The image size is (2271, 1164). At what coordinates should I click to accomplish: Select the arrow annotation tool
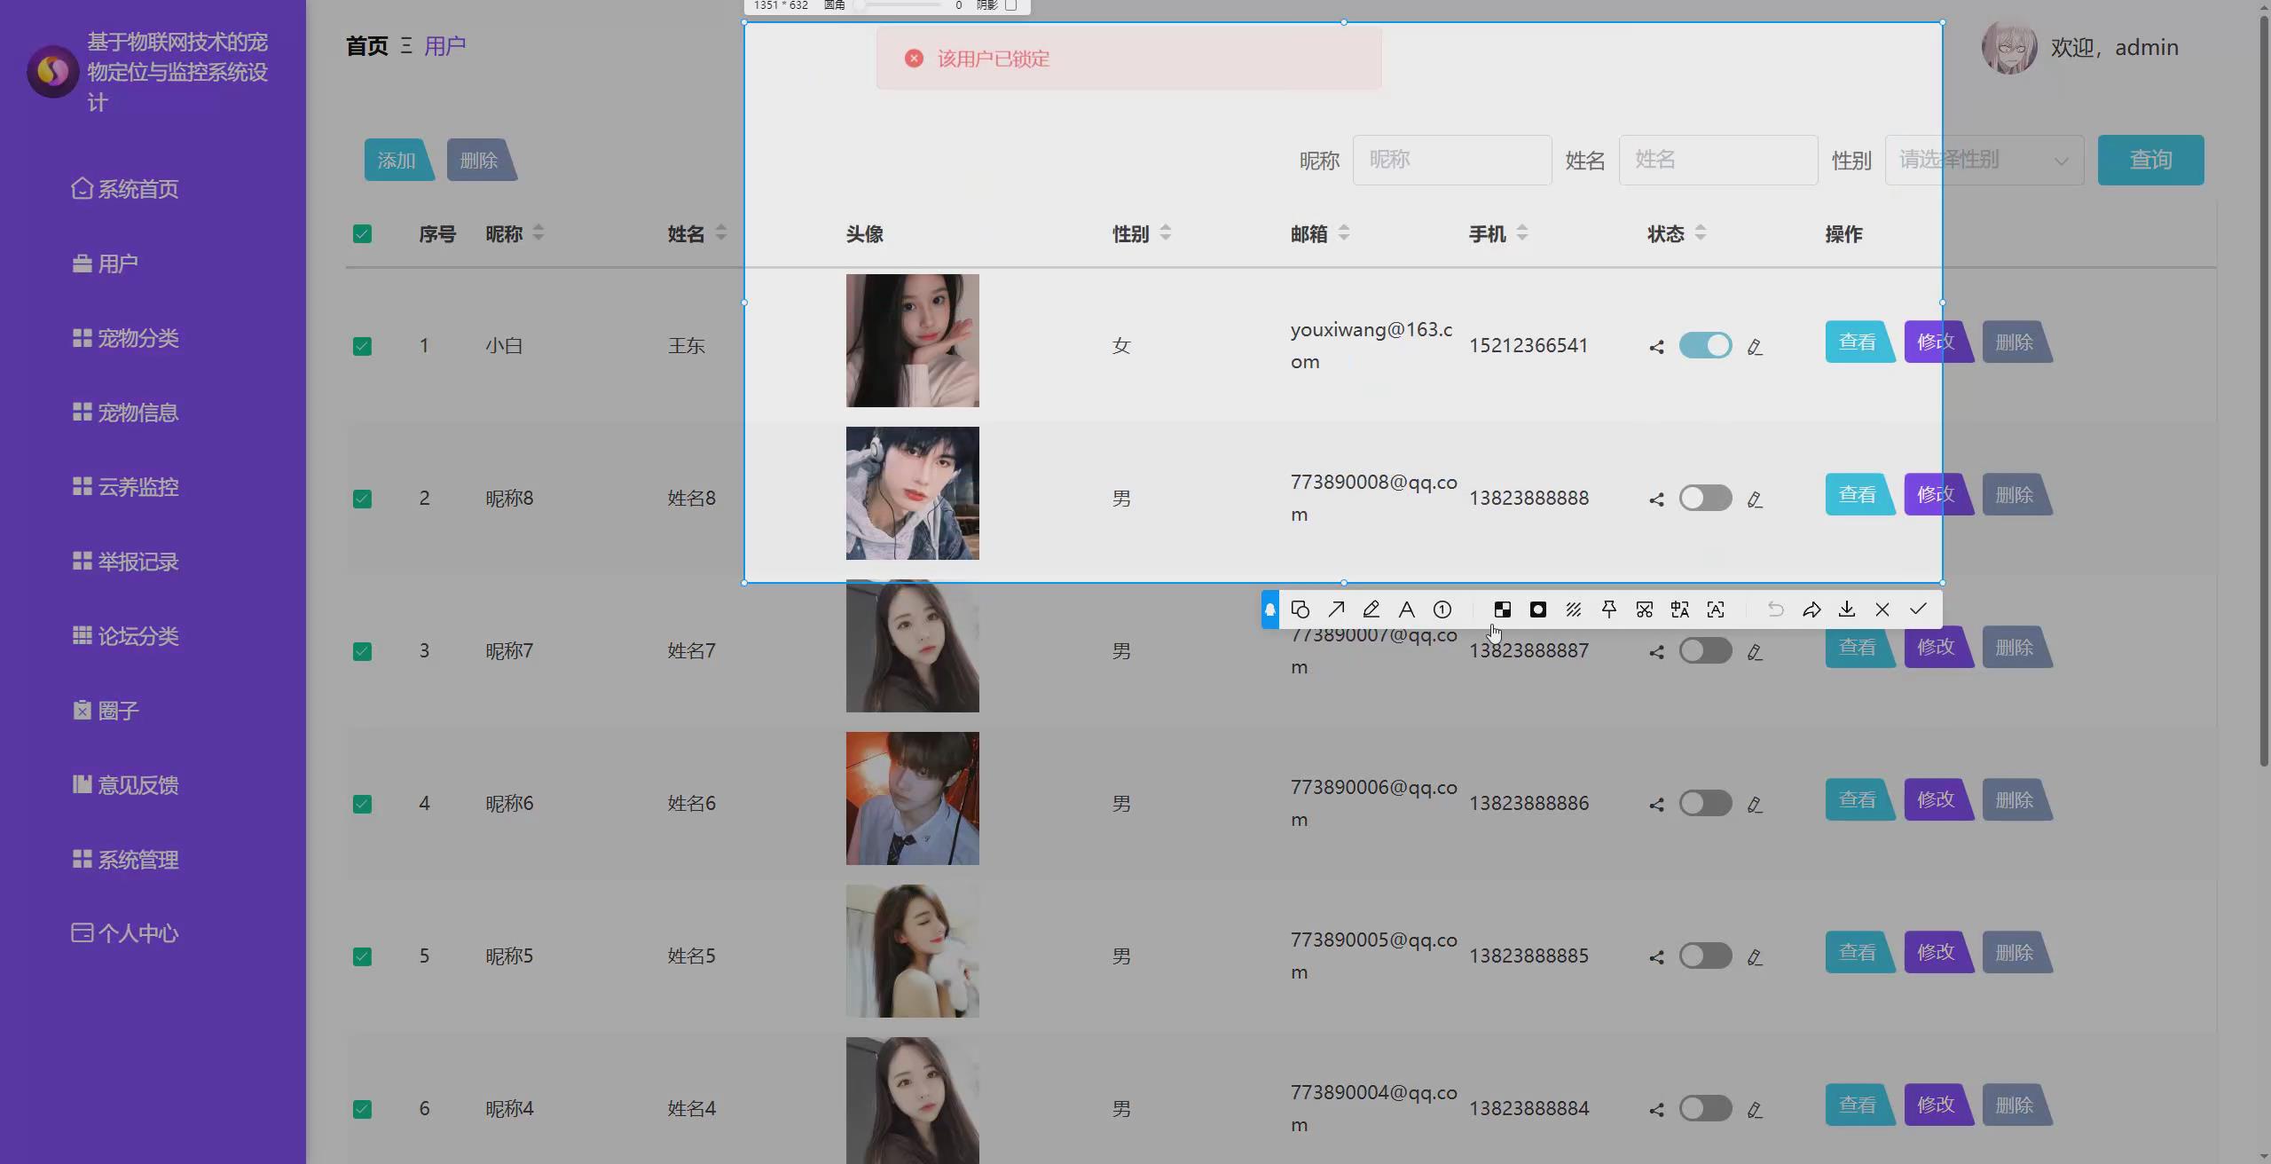(x=1336, y=610)
